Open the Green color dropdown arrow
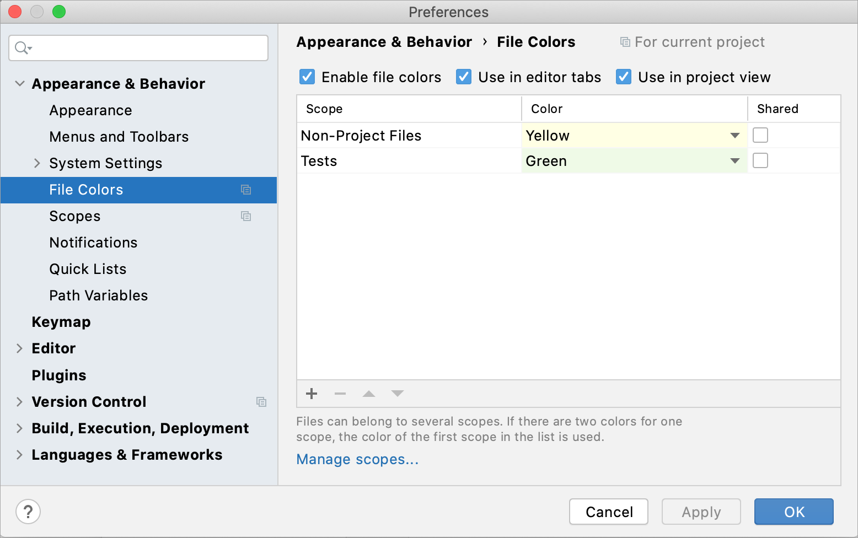858x538 pixels. point(735,161)
